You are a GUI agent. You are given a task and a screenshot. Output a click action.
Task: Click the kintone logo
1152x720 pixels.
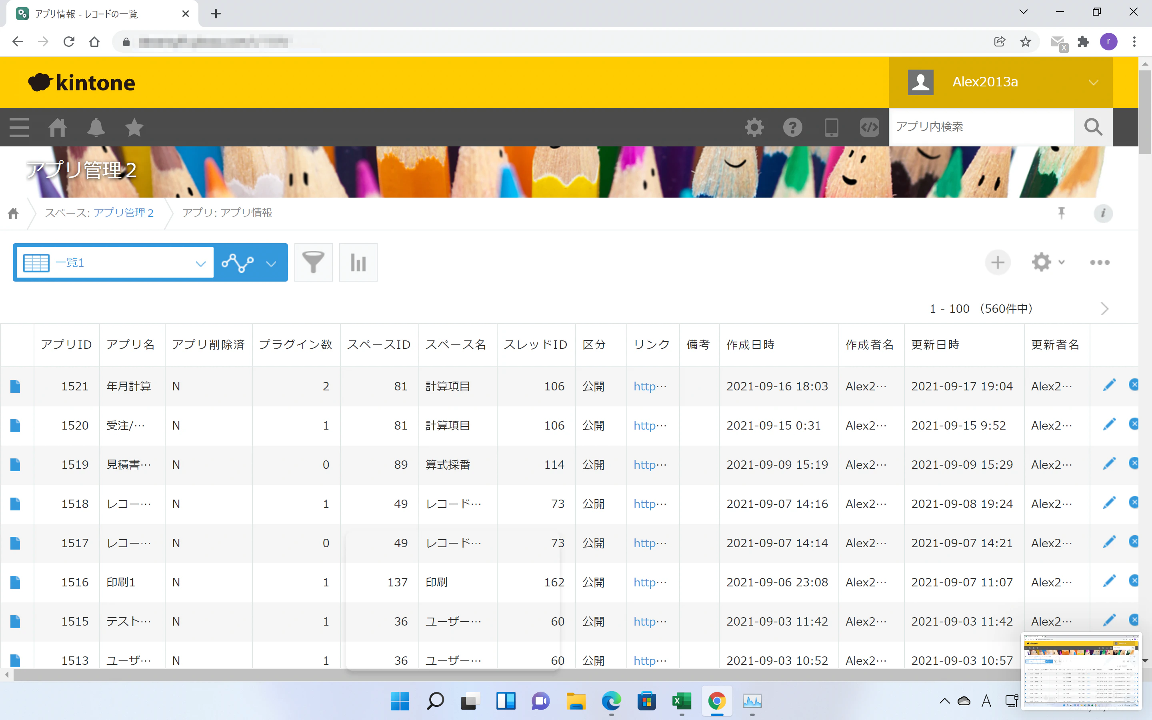tap(82, 82)
